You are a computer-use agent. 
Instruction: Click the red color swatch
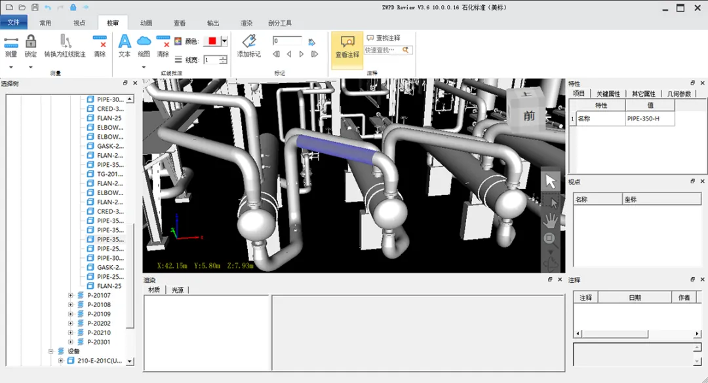[212, 41]
